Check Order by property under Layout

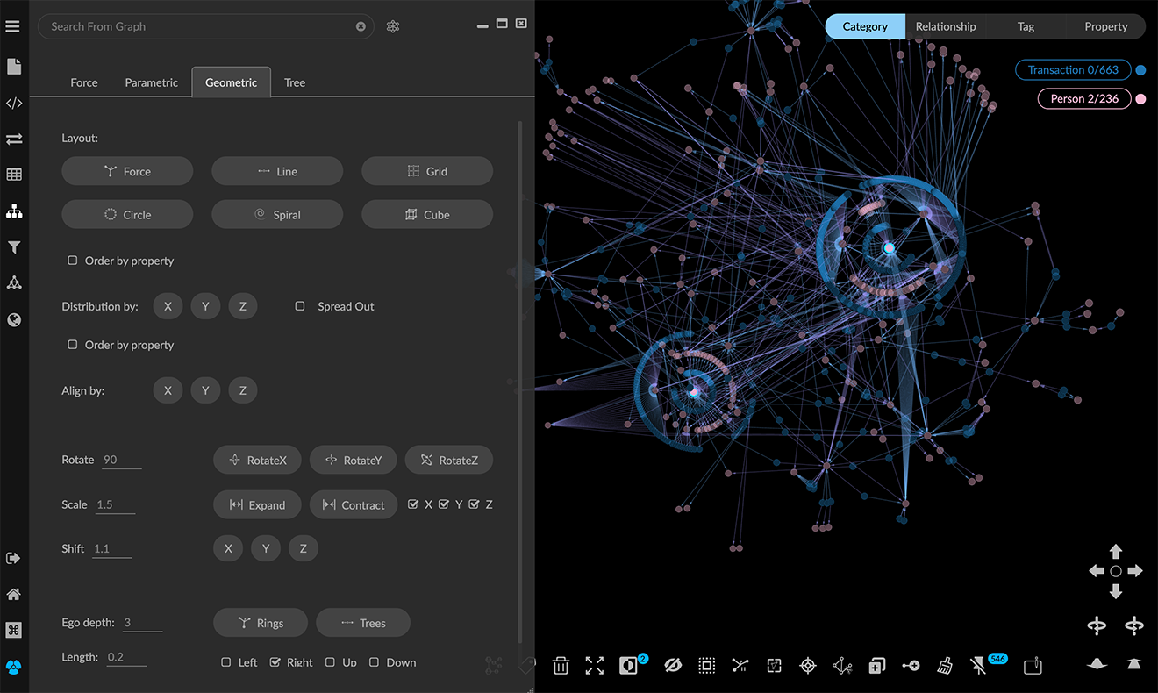click(73, 261)
